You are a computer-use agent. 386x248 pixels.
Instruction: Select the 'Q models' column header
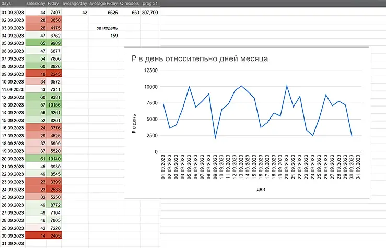[130, 4]
